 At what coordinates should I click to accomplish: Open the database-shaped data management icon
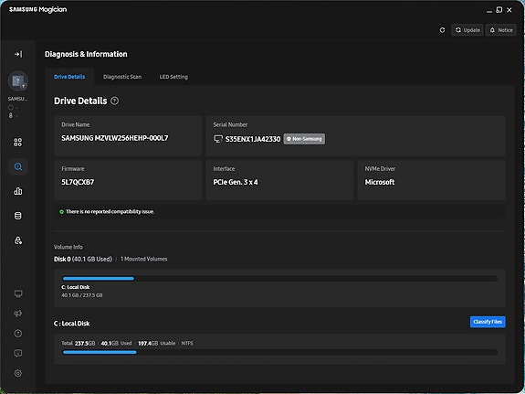coord(18,216)
